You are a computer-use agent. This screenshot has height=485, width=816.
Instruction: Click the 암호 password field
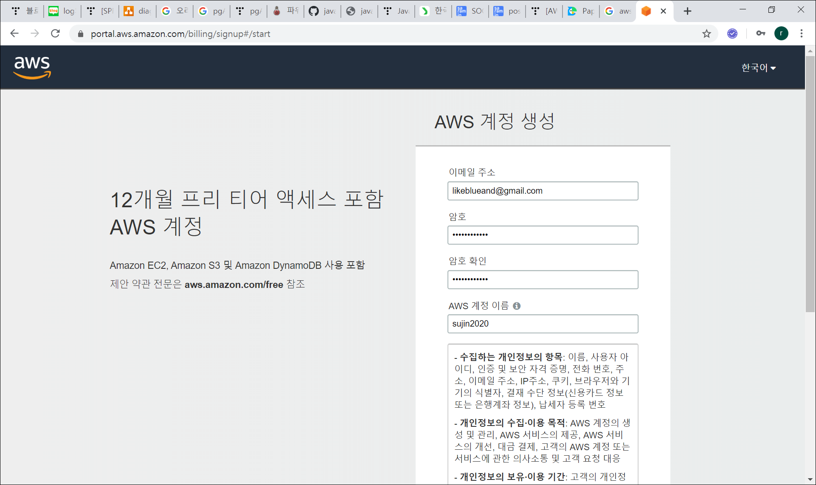(x=543, y=235)
